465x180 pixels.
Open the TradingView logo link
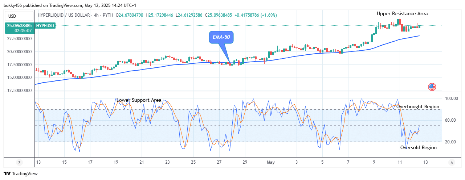click(21, 174)
